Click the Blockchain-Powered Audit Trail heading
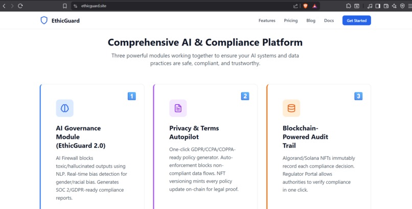Viewport: 412px width, 209px height. [x=305, y=137]
